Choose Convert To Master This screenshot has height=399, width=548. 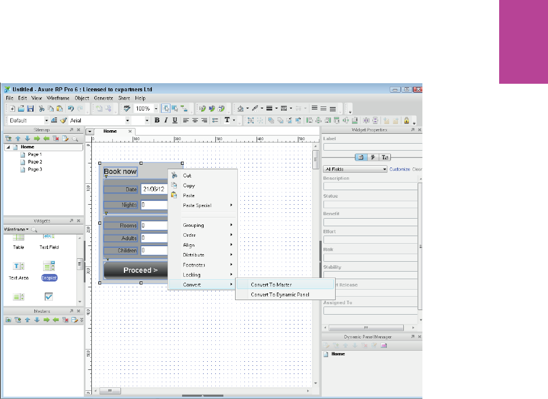[x=285, y=285]
